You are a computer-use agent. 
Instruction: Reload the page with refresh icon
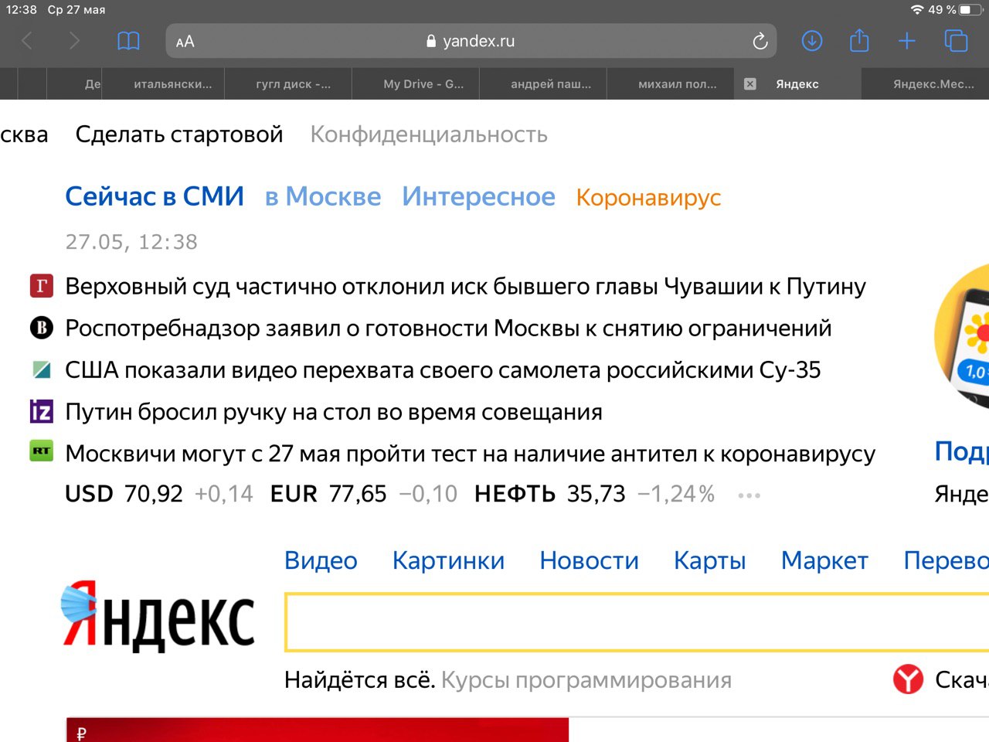[x=760, y=41]
